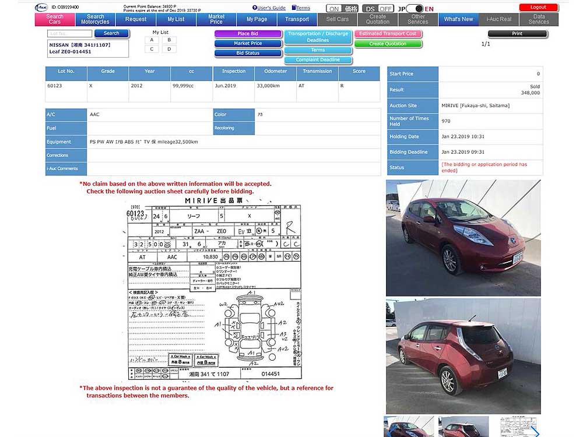Click the next arrow on the thumbnail strip
Viewport: 583px width, 437px height.
click(536, 432)
